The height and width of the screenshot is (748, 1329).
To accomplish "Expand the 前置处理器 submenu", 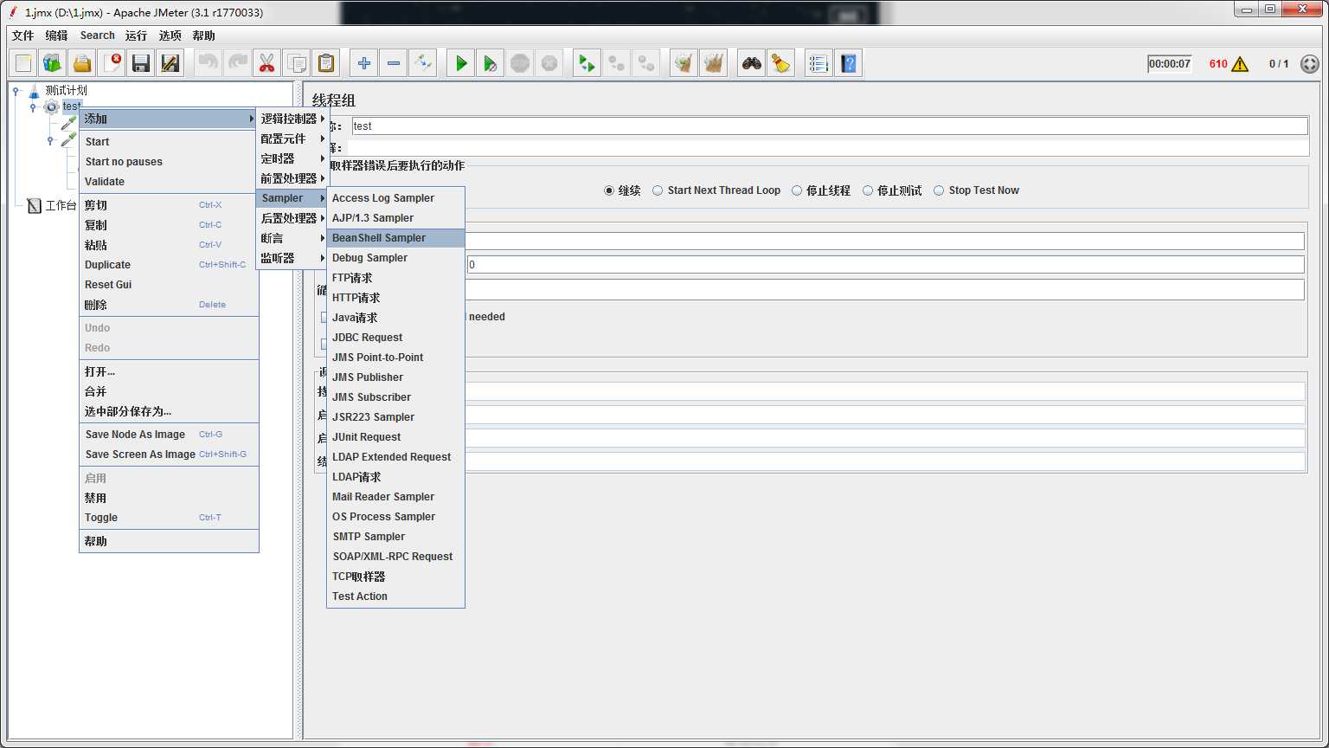I will pos(292,178).
